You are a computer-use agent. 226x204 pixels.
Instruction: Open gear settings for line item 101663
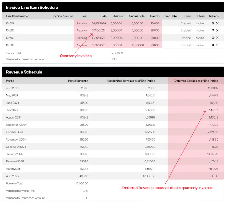[213, 38]
